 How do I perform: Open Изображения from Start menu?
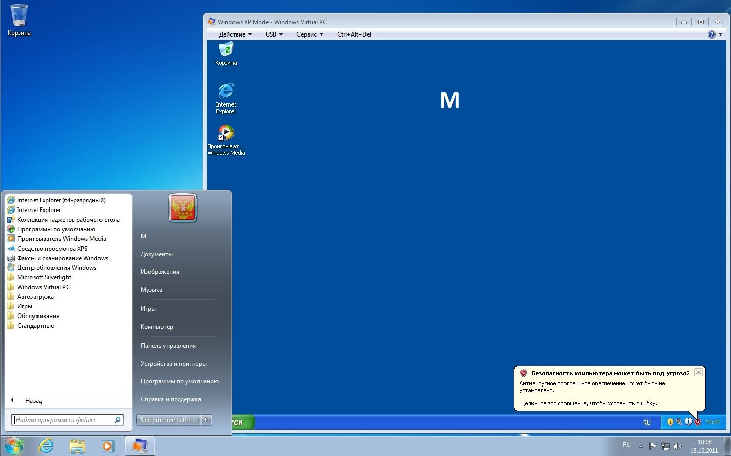coord(160,272)
